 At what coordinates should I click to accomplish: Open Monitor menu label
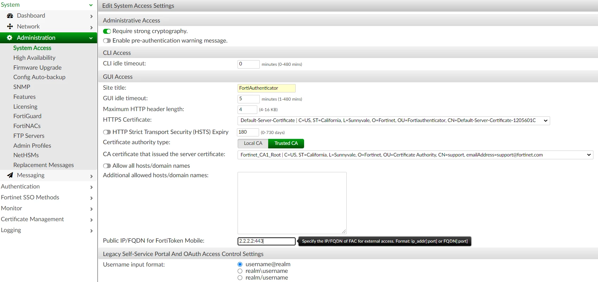tap(12, 208)
